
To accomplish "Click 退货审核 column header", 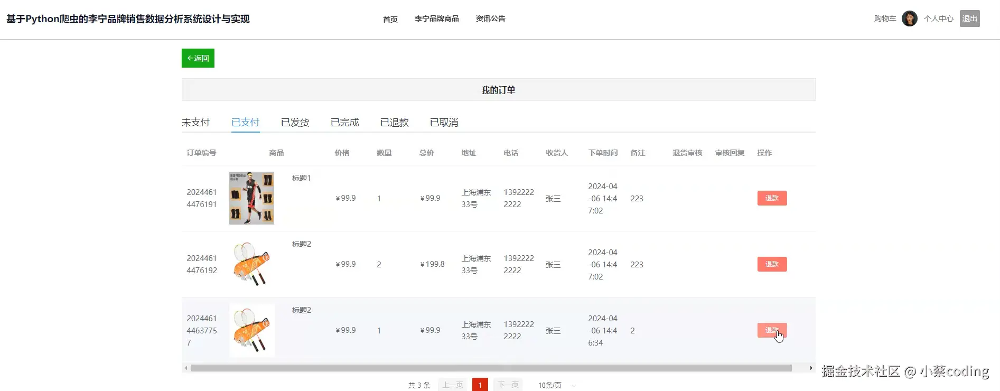I will [687, 153].
